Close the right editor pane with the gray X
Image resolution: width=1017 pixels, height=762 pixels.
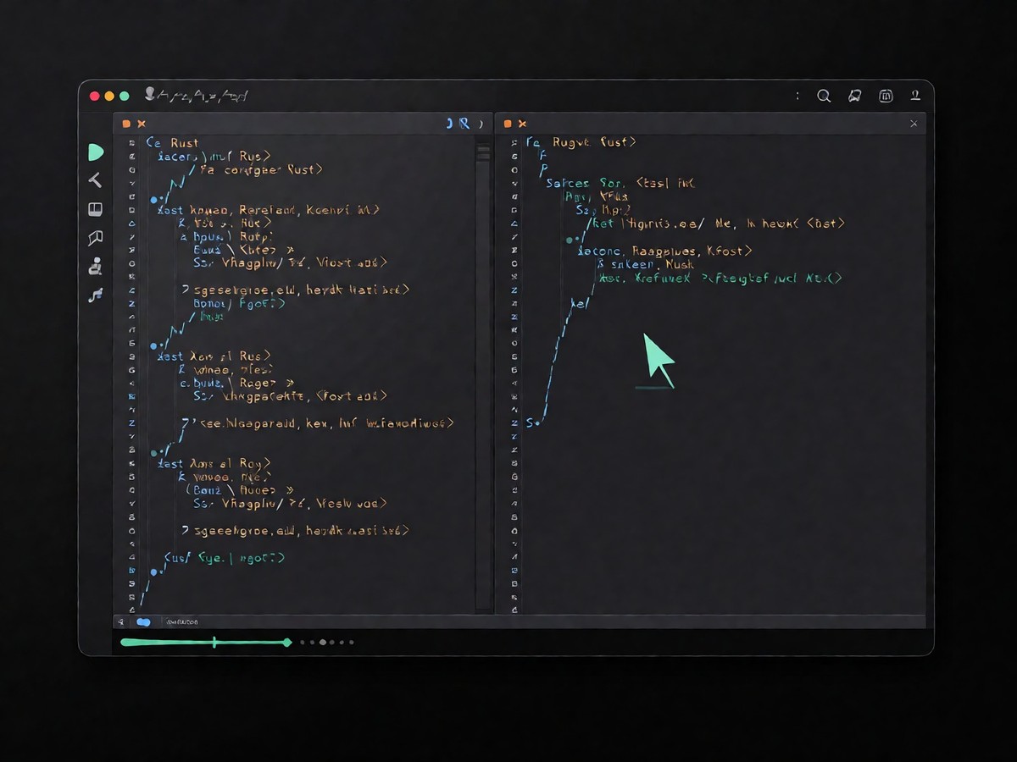pyautogui.click(x=914, y=124)
